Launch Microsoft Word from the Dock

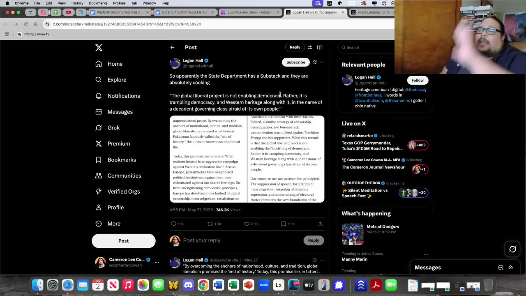[218, 285]
